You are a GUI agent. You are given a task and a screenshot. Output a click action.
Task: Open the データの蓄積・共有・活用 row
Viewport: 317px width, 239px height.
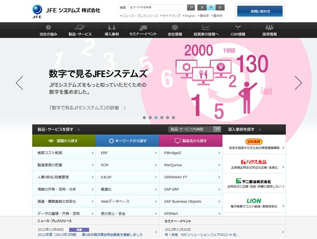point(64,213)
